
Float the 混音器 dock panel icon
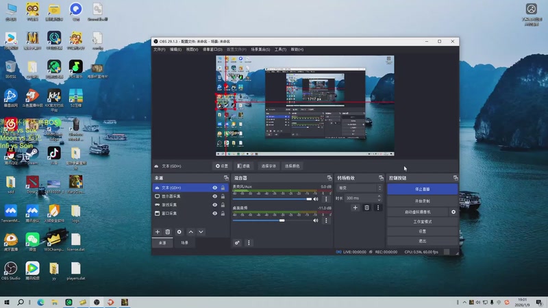[329, 178]
